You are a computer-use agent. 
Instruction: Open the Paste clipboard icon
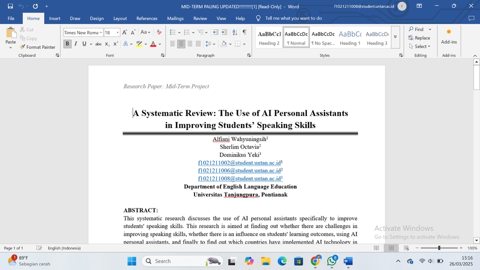pyautogui.click(x=10, y=32)
